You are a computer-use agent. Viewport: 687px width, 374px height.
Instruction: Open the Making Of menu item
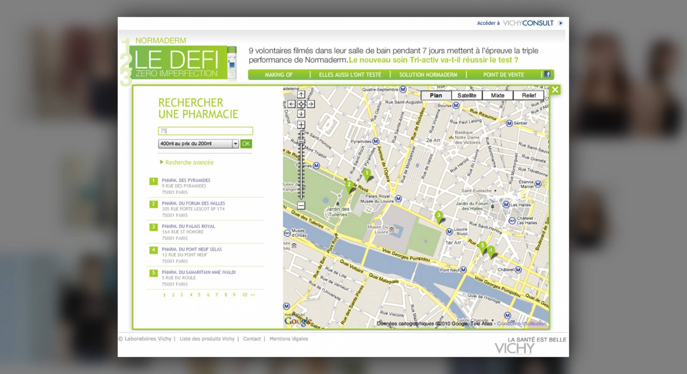[x=279, y=75]
